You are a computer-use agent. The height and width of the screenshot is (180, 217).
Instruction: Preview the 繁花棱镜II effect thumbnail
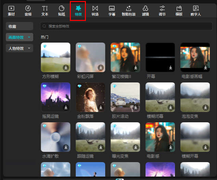pos(125,57)
